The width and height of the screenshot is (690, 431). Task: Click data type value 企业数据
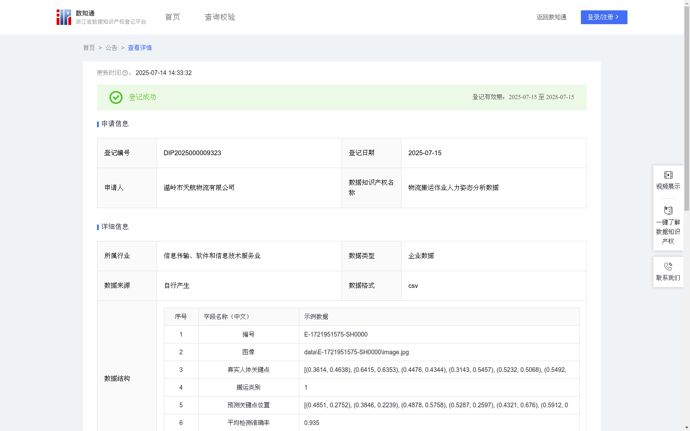[421, 256]
